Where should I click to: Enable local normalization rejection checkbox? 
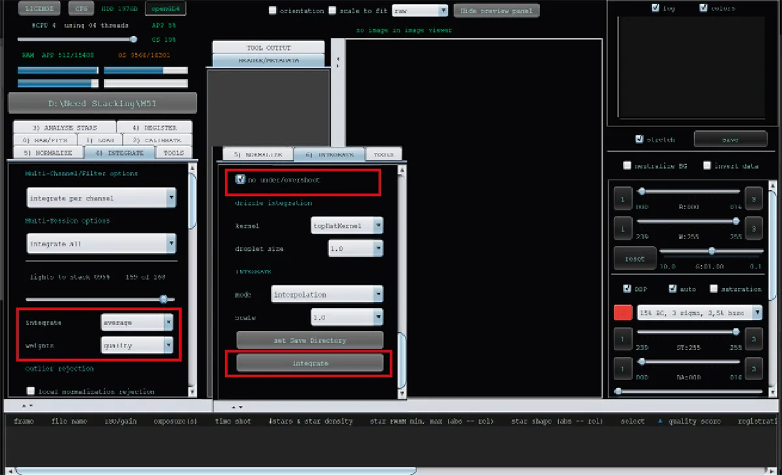(x=31, y=392)
